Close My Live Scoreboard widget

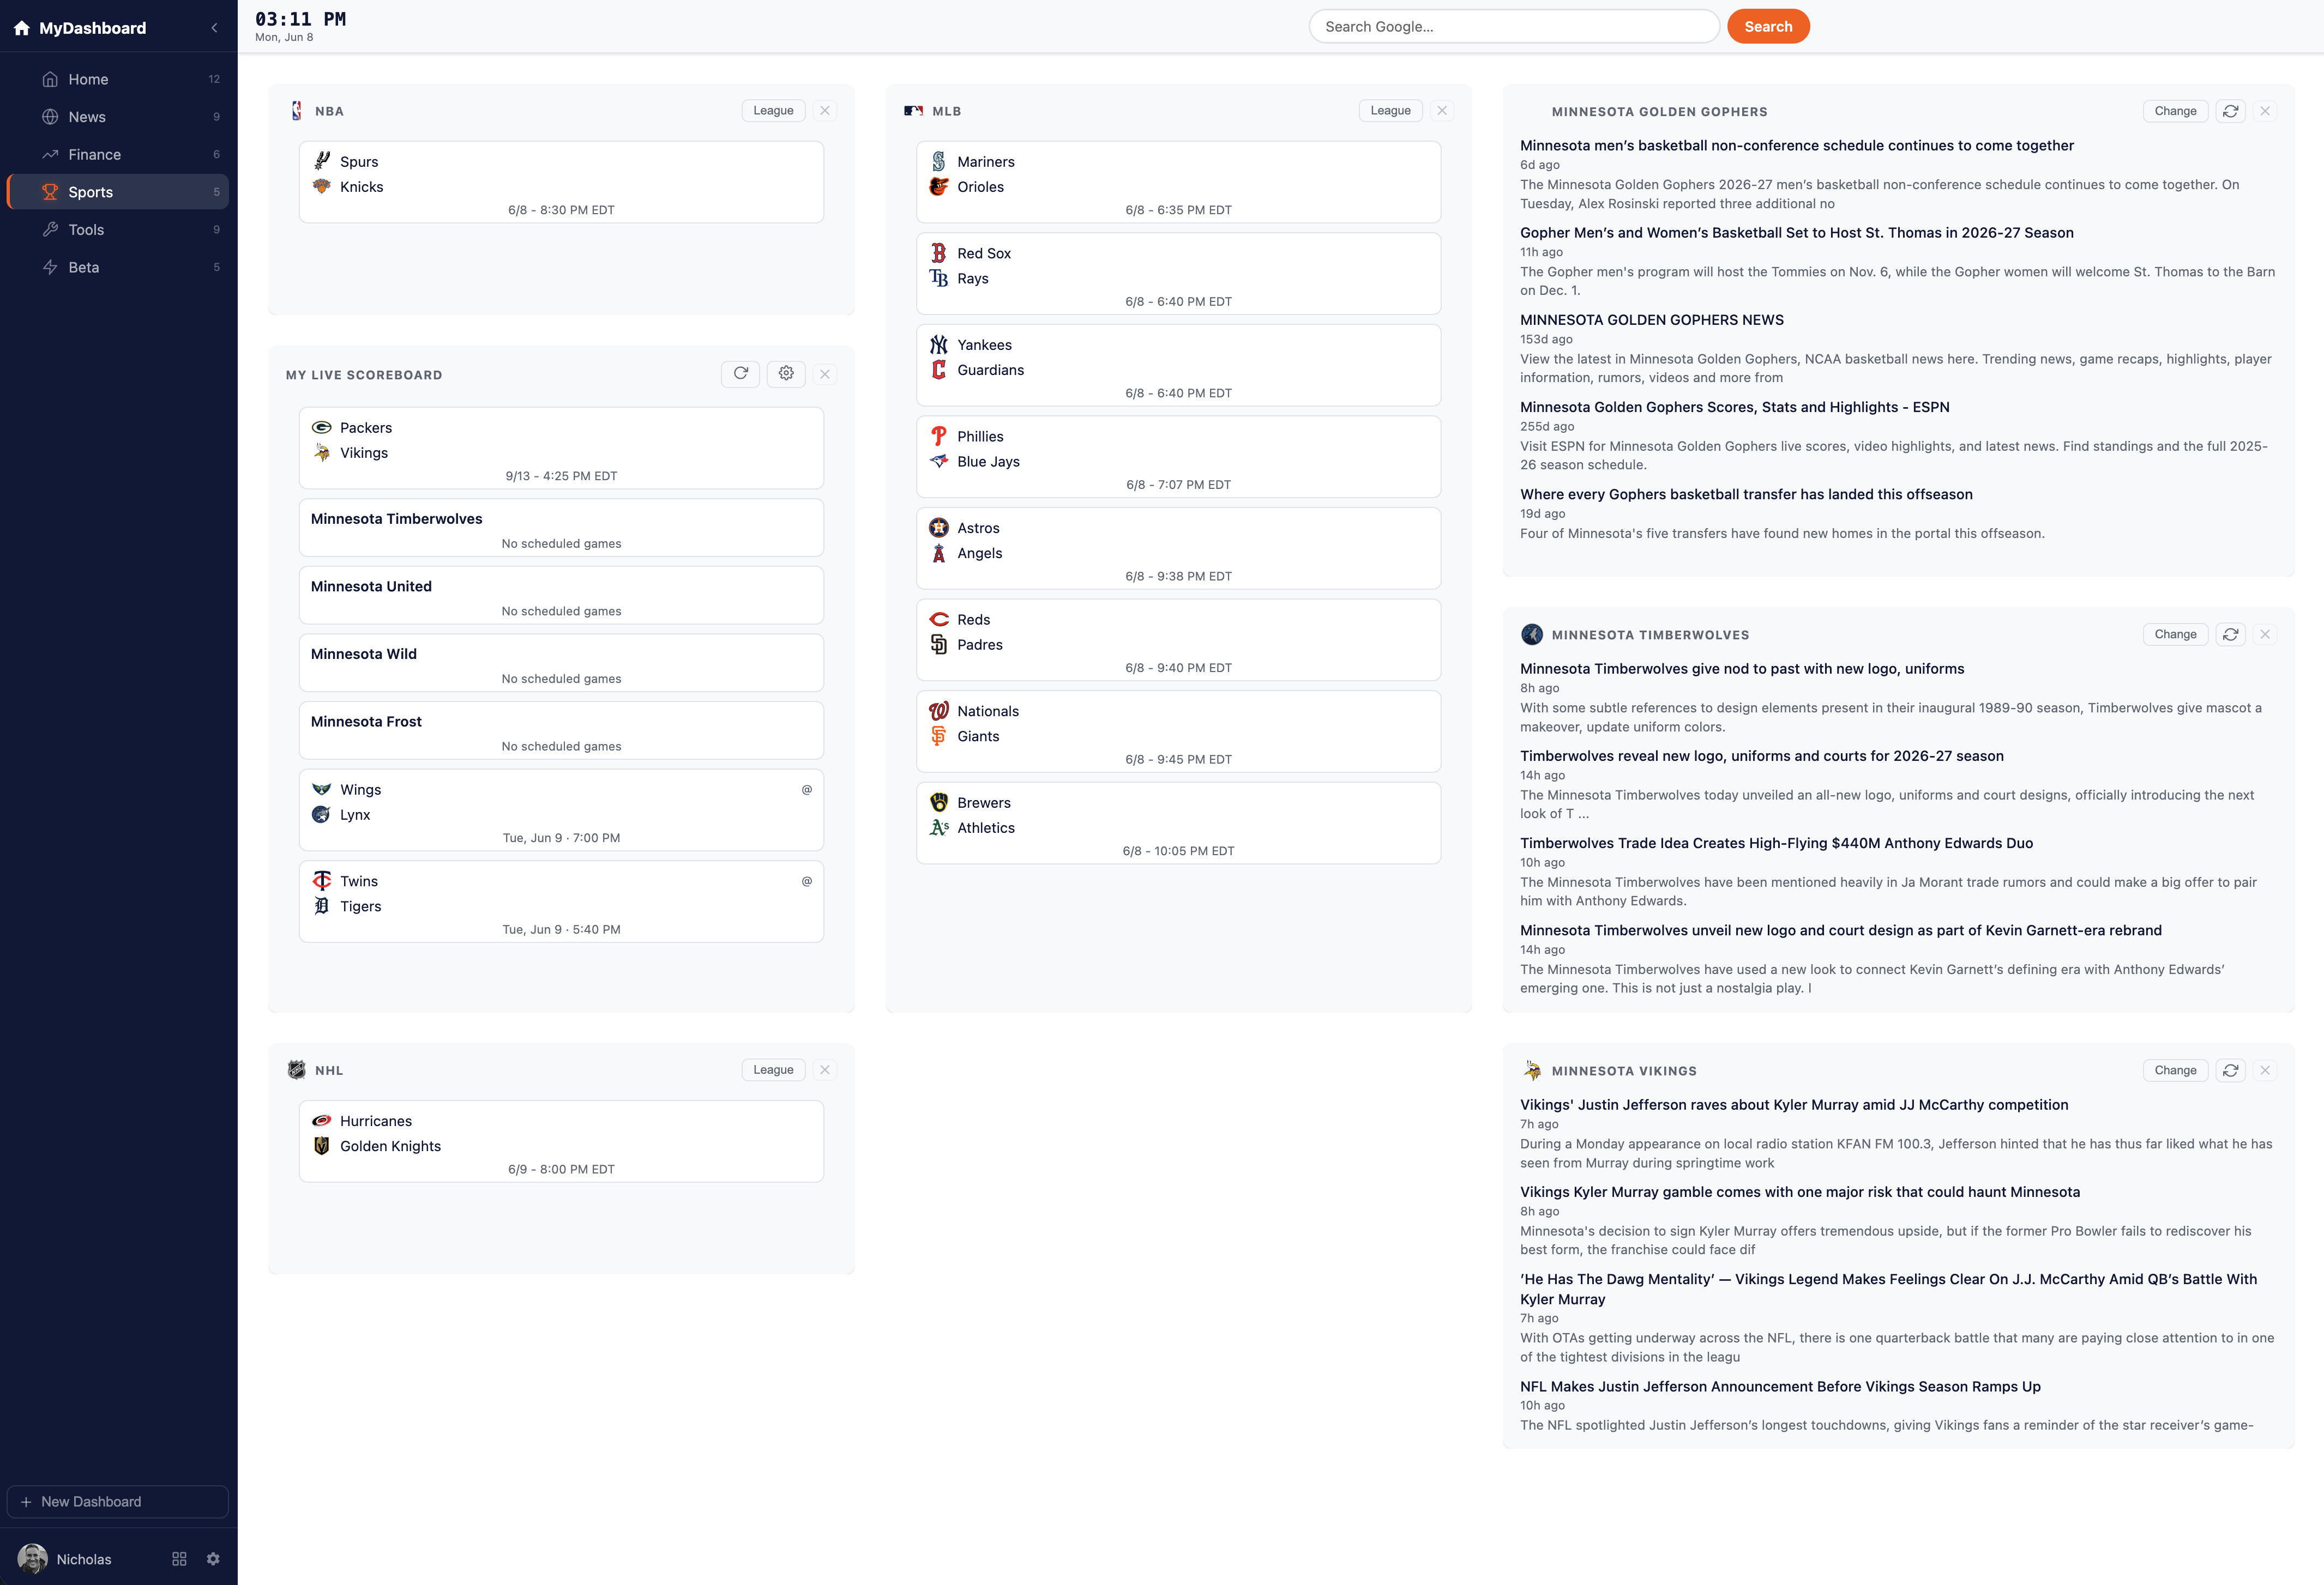click(825, 374)
